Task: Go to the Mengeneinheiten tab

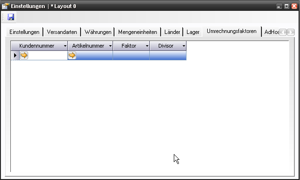Action: point(138,32)
